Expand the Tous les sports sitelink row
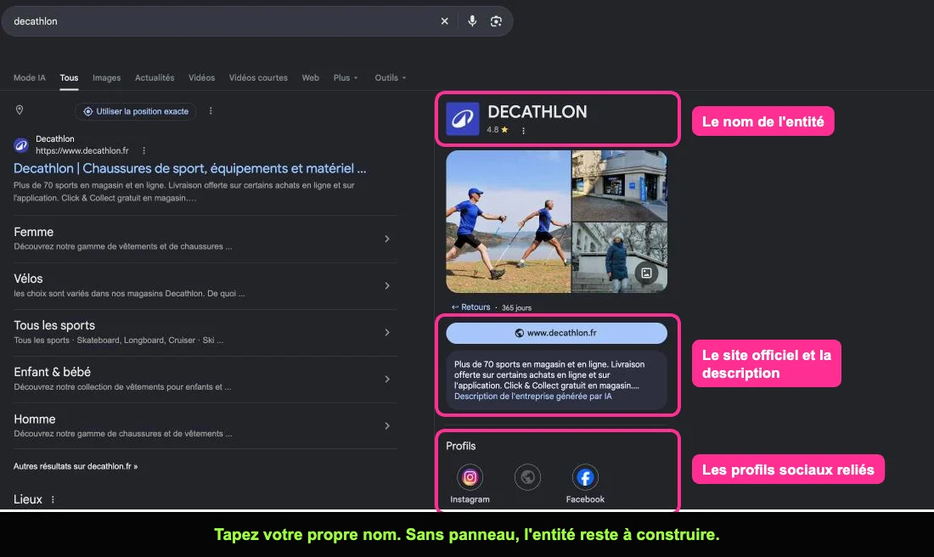This screenshot has width=934, height=557. (x=205, y=332)
